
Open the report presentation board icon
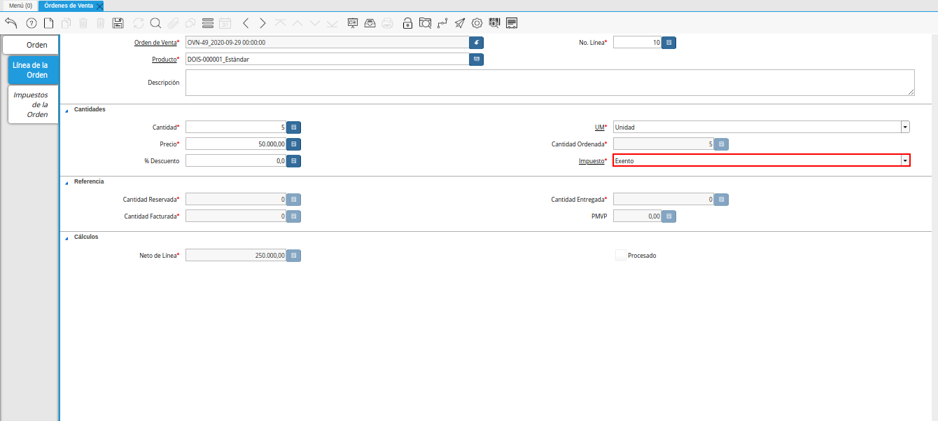[353, 23]
